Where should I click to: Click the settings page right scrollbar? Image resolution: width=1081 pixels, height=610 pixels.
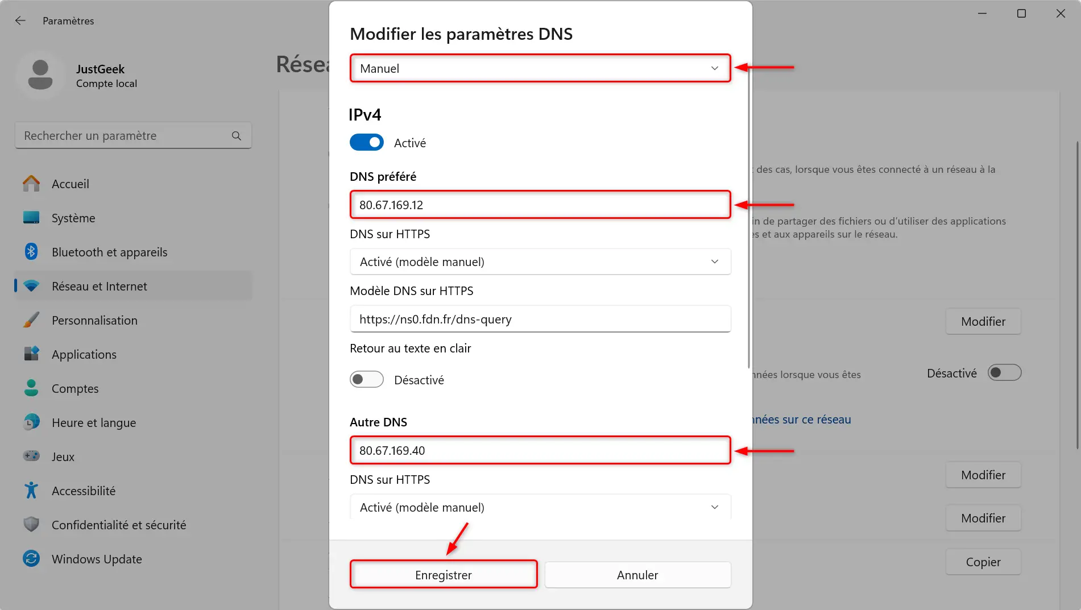1078,296
